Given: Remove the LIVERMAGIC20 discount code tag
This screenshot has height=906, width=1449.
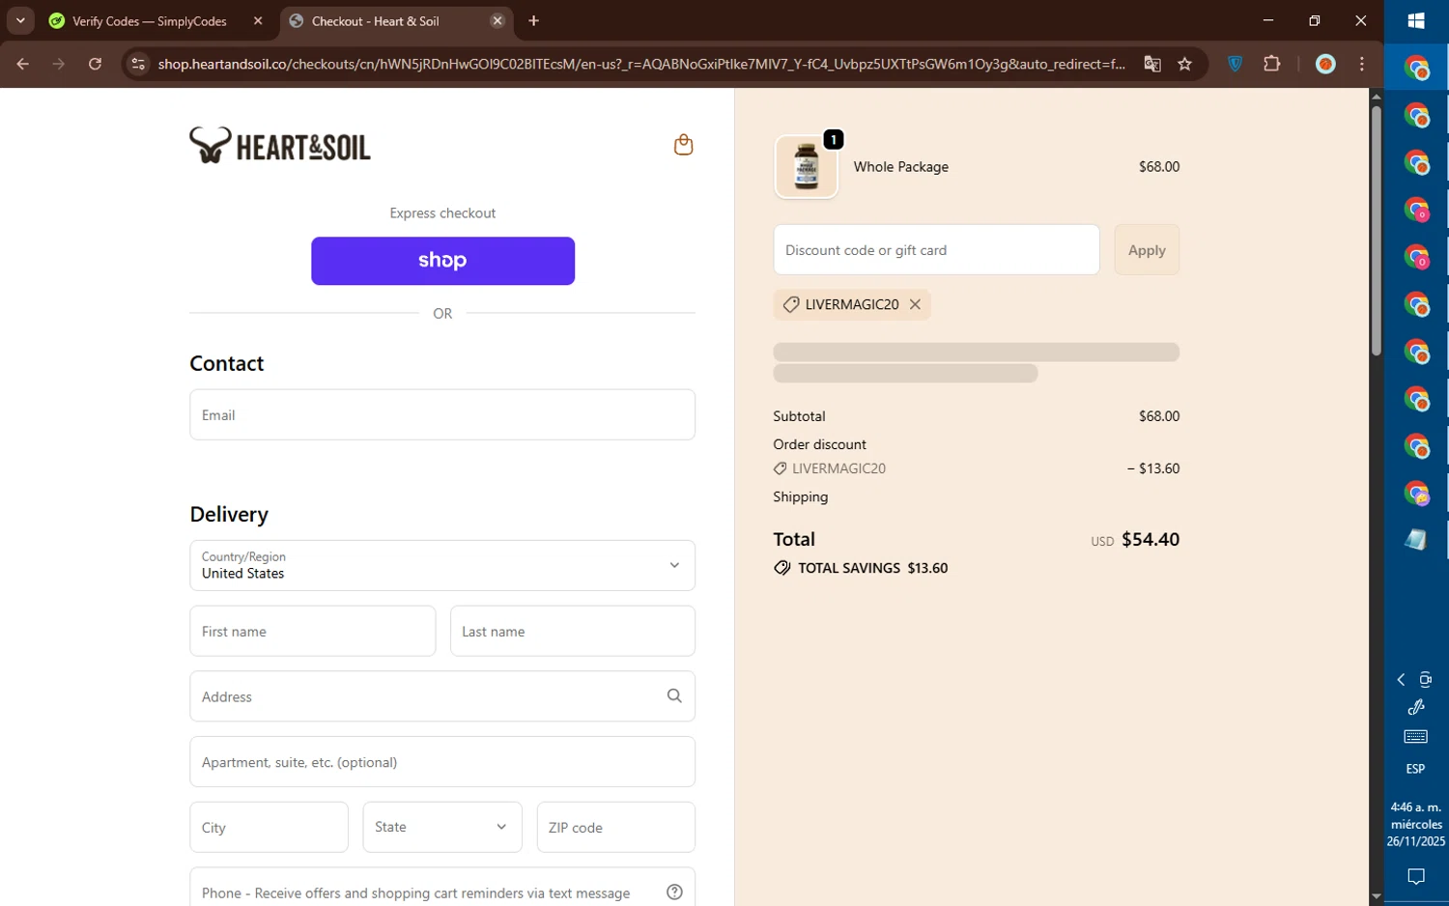Looking at the screenshot, I should pyautogui.click(x=915, y=304).
